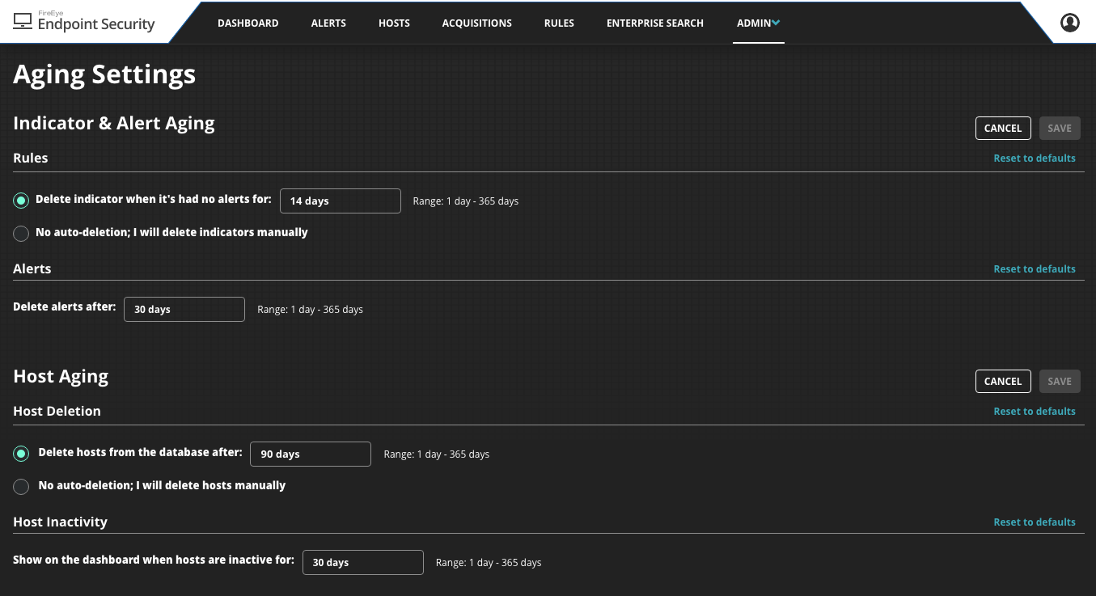
Task: Click 'Show on the dashboard when hosts are inactive for:' label
Action: click(154, 560)
